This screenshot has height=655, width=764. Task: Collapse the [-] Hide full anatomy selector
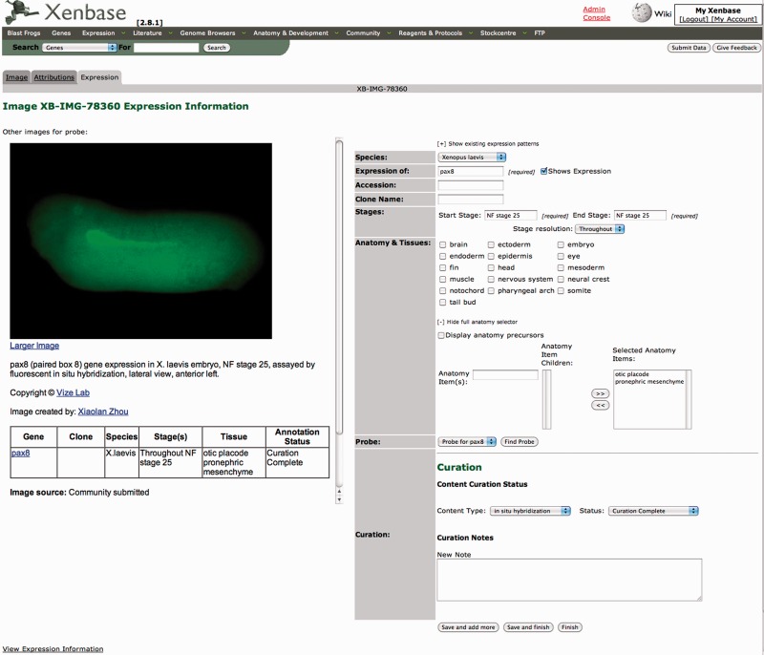click(x=477, y=322)
